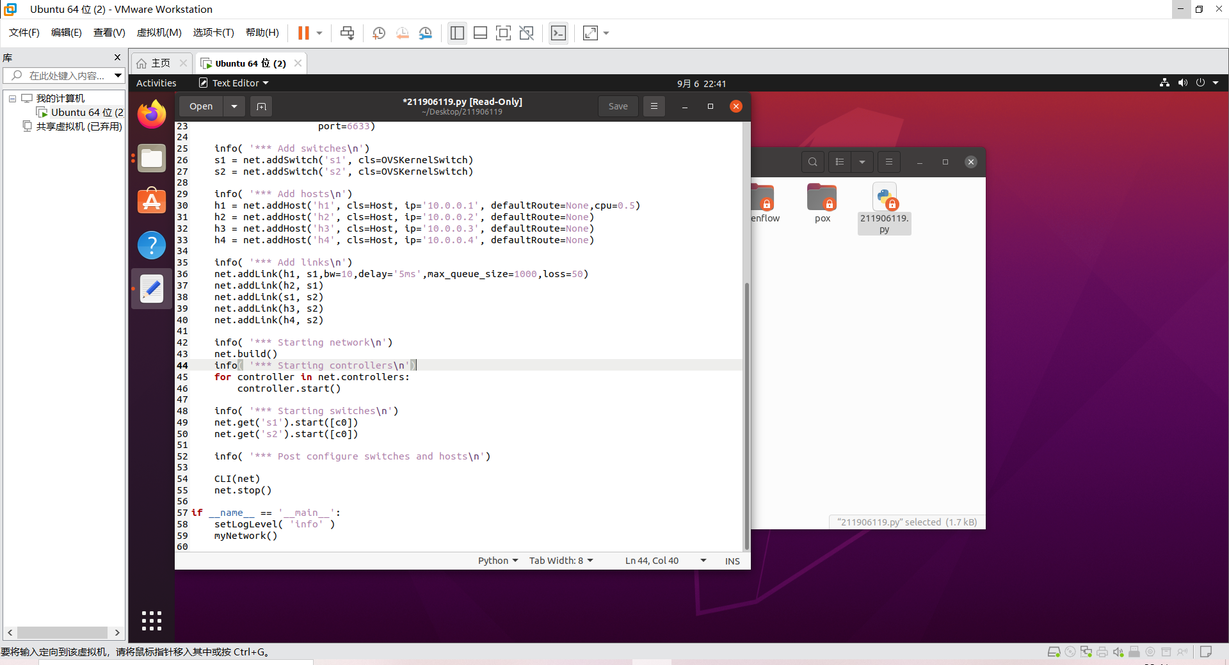Open the stretch display options dropdown arrow
Viewport: 1229px width, 665px height.
(606, 33)
